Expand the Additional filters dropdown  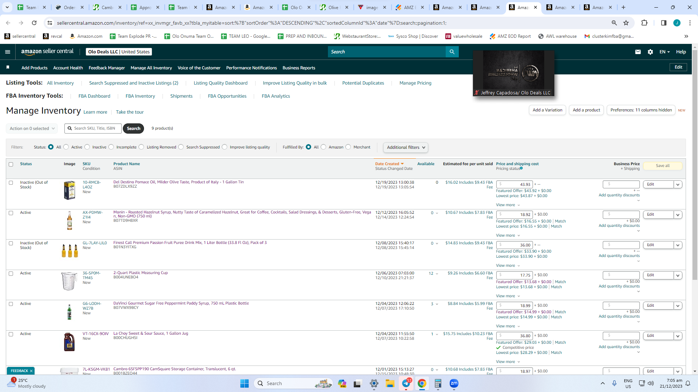[x=406, y=147]
